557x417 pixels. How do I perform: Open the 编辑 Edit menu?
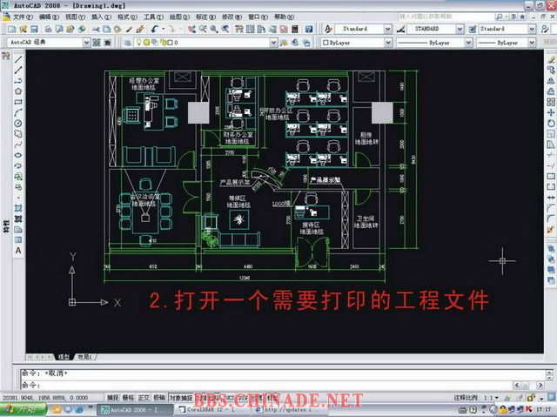click(x=49, y=17)
